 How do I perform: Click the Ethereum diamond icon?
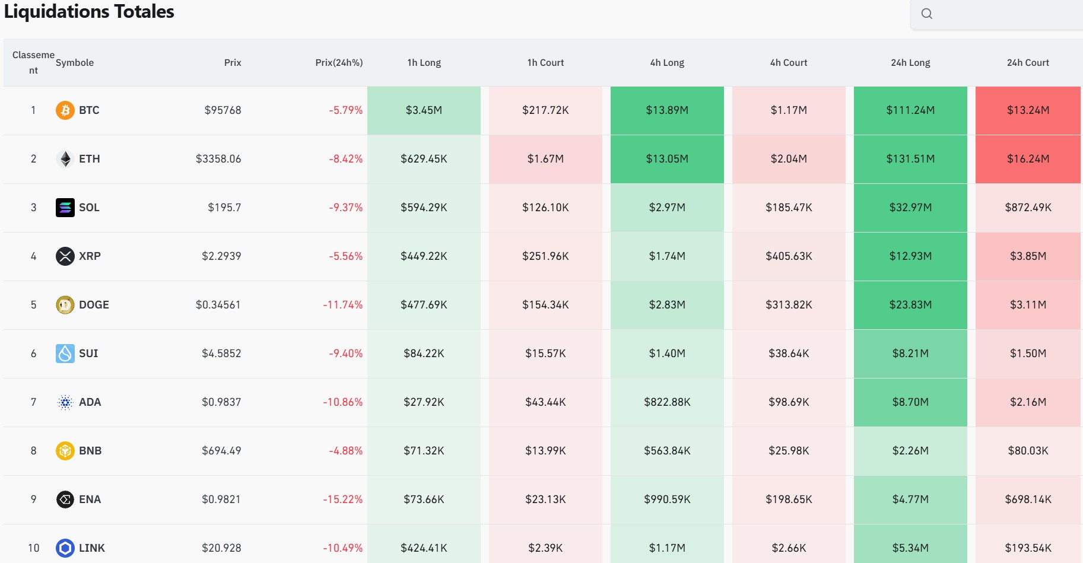pyautogui.click(x=65, y=159)
